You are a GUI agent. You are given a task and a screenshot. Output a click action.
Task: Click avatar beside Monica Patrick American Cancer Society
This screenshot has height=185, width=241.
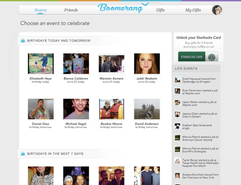pyautogui.click(x=177, y=138)
